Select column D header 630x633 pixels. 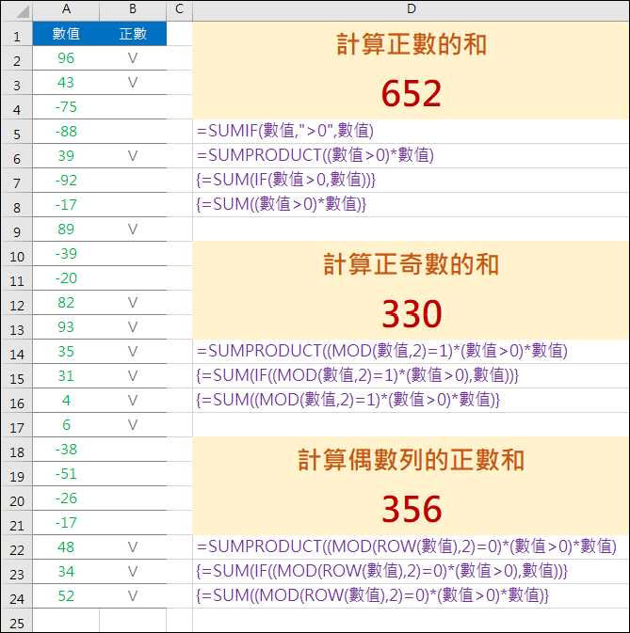coord(411,9)
